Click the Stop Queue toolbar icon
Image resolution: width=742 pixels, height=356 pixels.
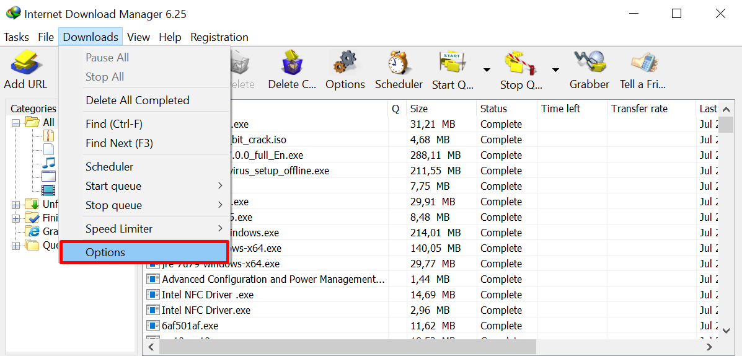pos(521,63)
